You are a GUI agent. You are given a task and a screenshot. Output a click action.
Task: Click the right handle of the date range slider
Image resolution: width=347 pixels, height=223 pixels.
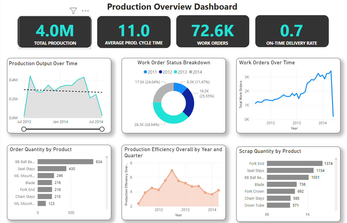pyautogui.click(x=102, y=129)
